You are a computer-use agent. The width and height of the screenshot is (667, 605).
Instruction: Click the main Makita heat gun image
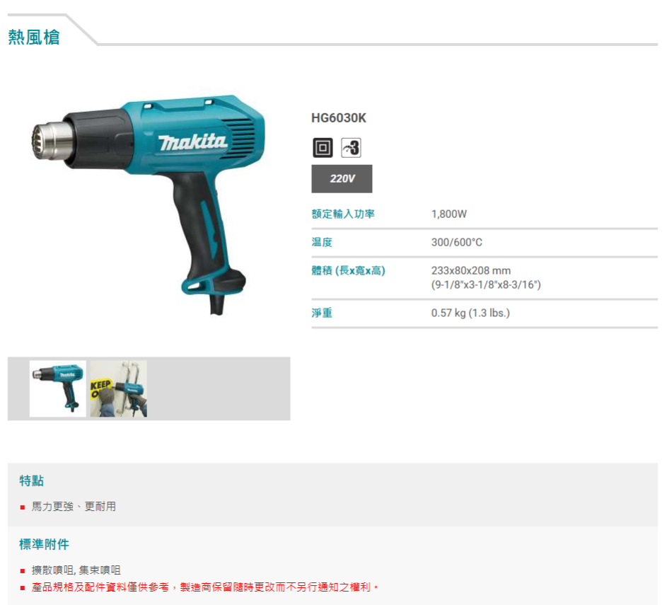point(148,204)
